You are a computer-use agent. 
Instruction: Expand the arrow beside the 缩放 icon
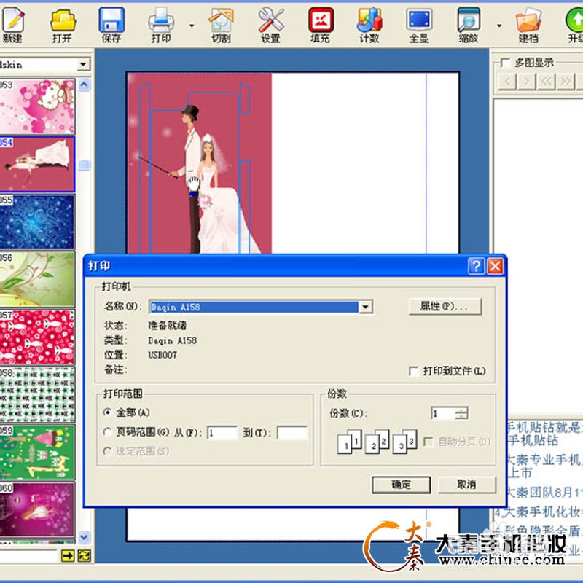pyautogui.click(x=499, y=26)
